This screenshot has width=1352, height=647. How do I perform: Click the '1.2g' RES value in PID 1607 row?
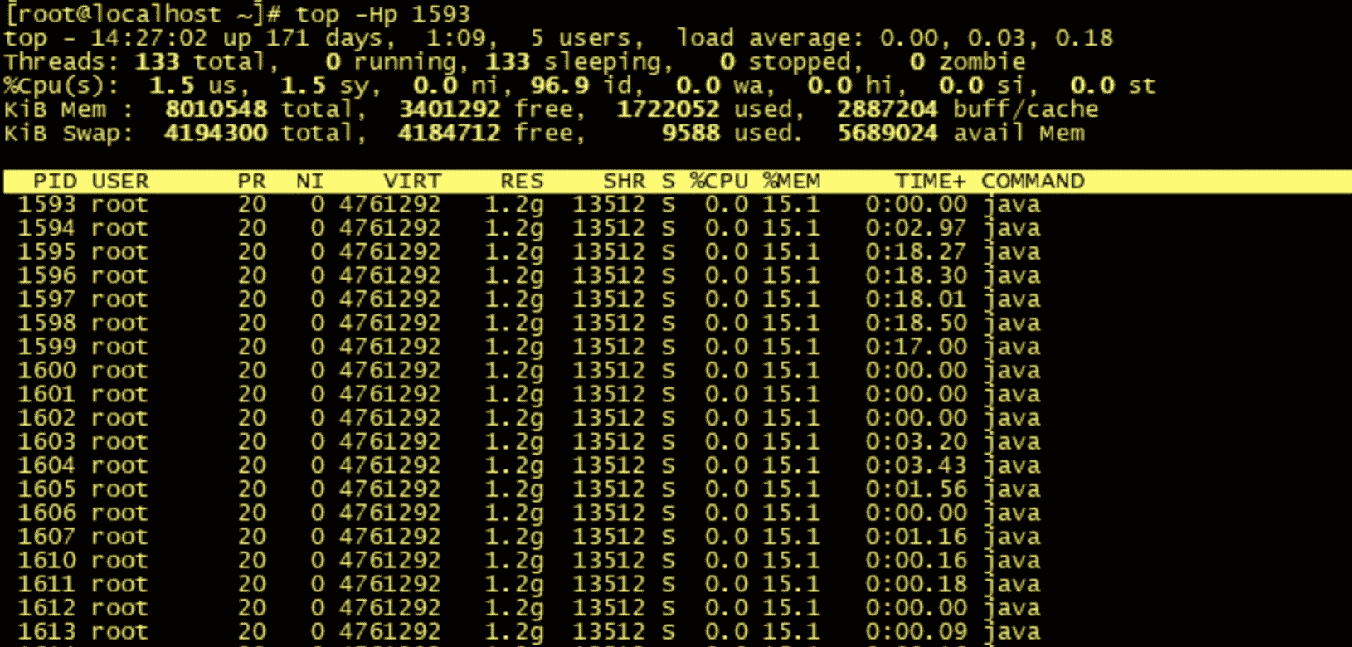pyautogui.click(x=514, y=538)
